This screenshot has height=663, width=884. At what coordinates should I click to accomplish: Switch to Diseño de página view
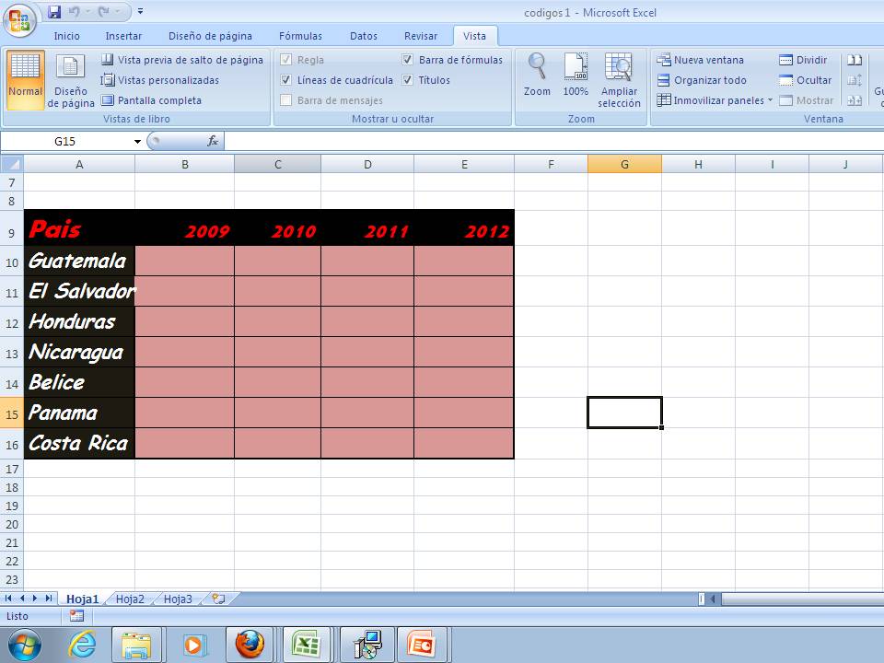coord(70,80)
